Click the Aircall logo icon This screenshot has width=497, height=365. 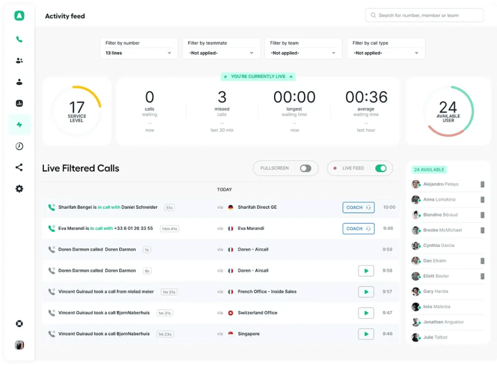pos(19,16)
